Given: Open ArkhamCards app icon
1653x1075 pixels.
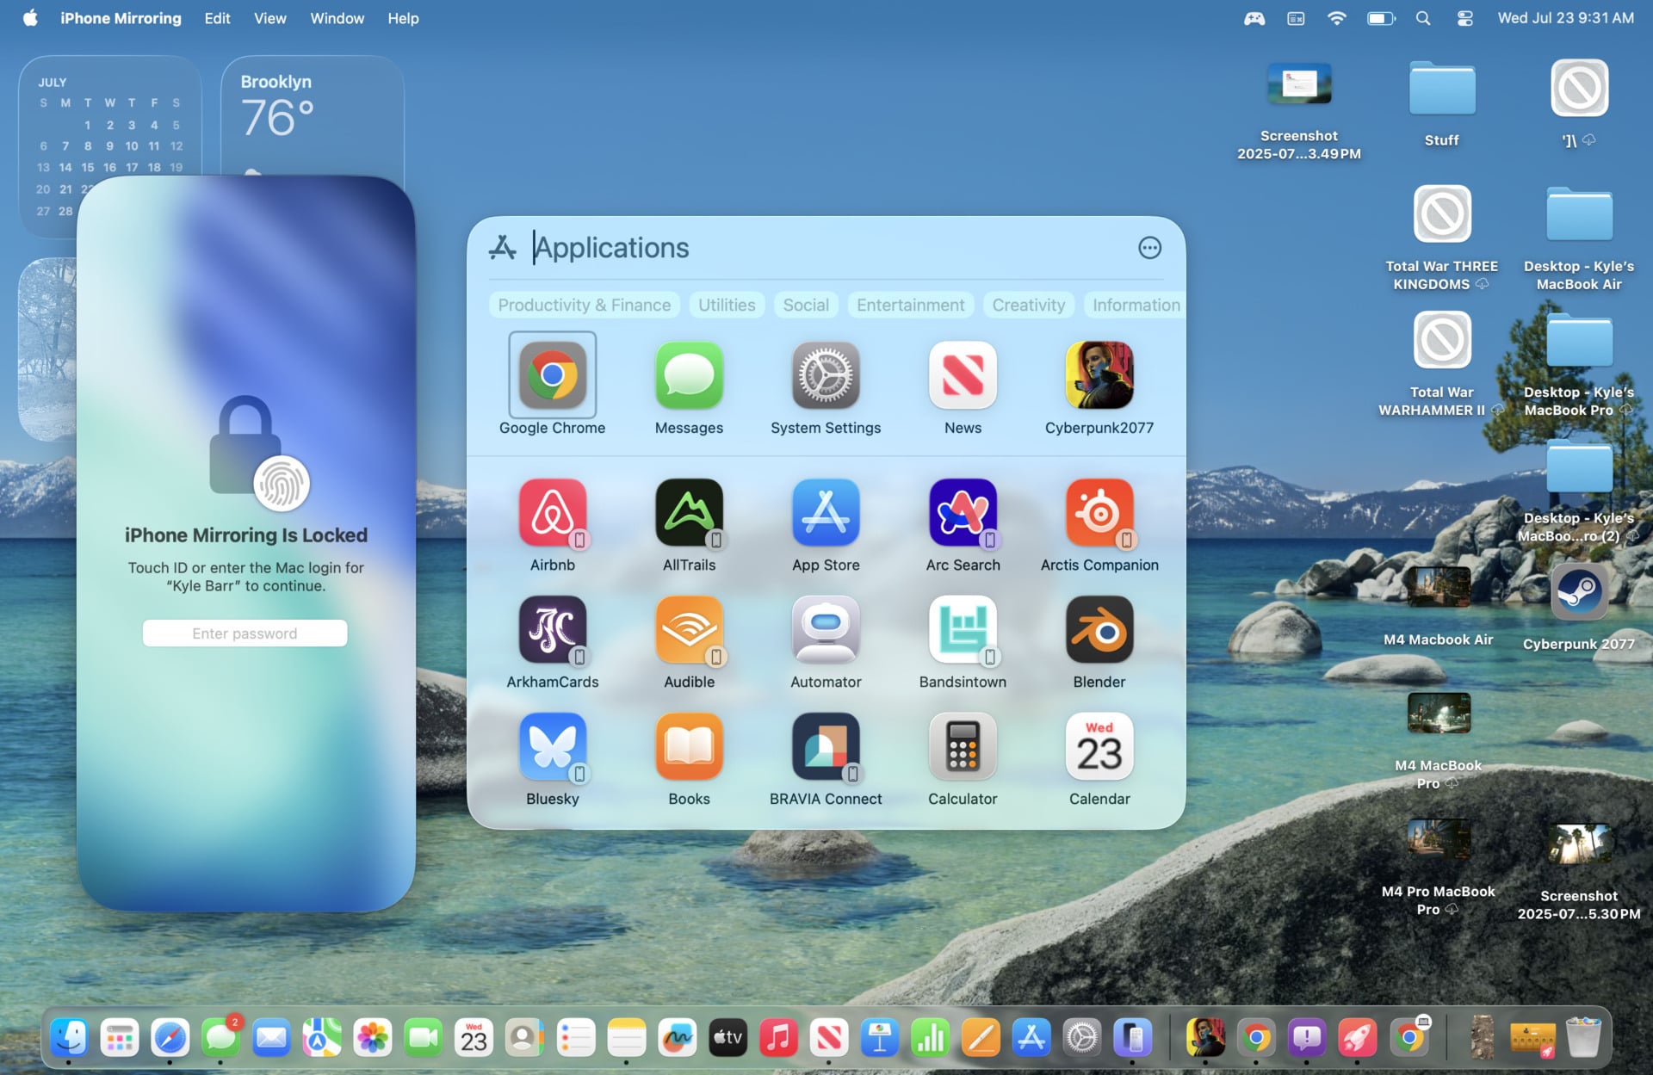Looking at the screenshot, I should [552, 630].
